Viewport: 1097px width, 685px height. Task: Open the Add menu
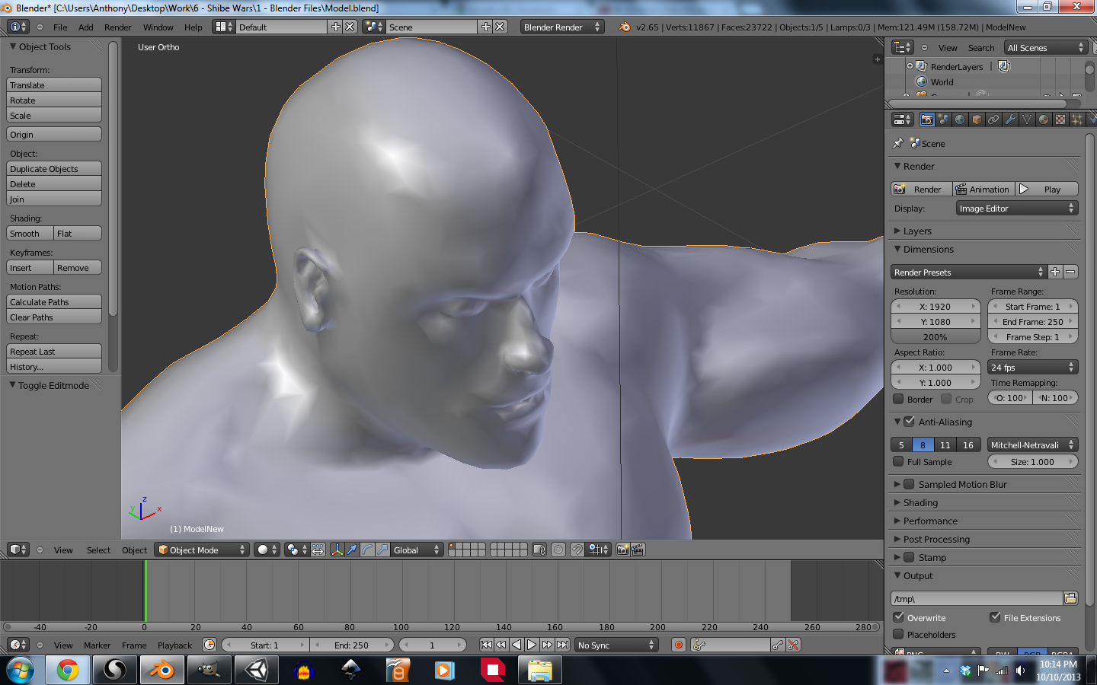coord(86,27)
